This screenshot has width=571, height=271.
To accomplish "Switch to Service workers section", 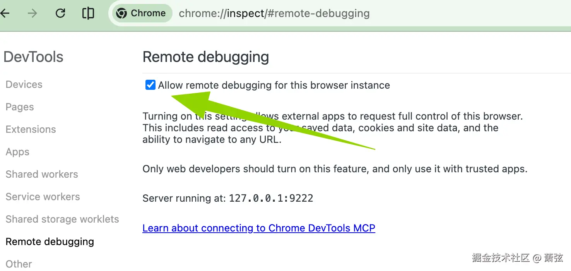I will 43,197.
